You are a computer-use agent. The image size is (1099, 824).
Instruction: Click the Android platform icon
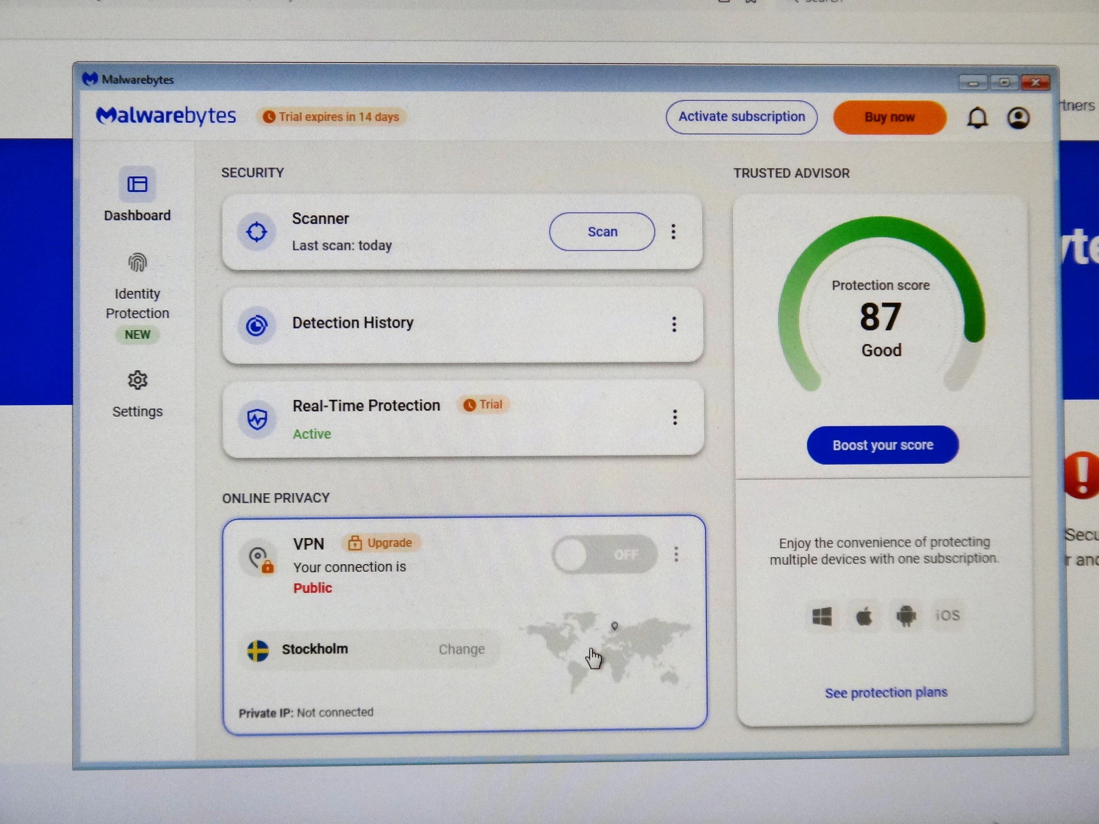coord(906,616)
